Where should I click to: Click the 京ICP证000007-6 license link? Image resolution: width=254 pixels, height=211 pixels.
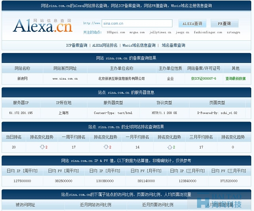tap(203, 78)
